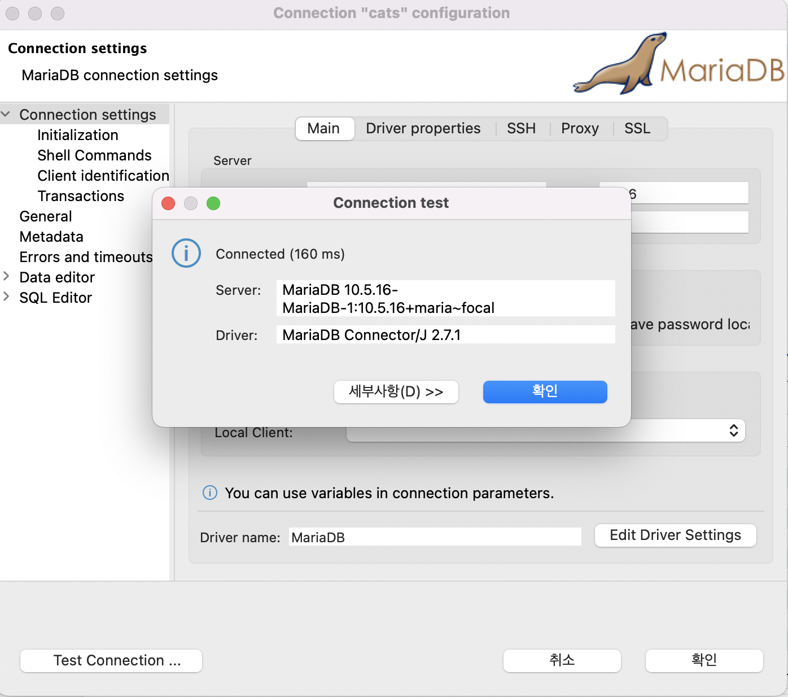Click the 'Connected (160 ms)' status text

point(280,254)
